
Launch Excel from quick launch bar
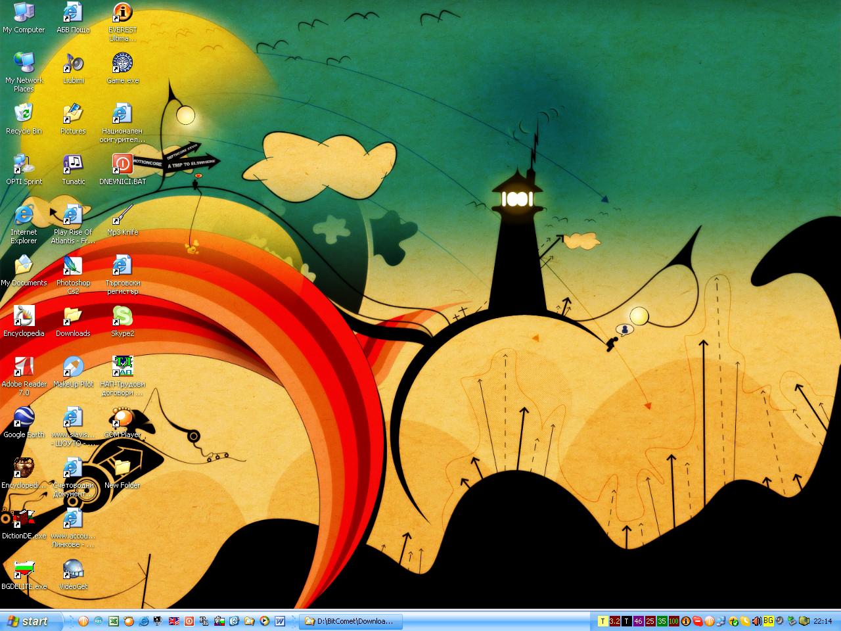[x=114, y=620]
